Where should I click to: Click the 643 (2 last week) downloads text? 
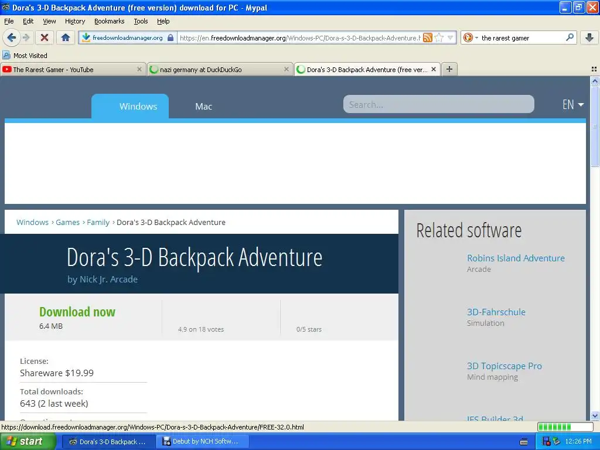point(54,404)
